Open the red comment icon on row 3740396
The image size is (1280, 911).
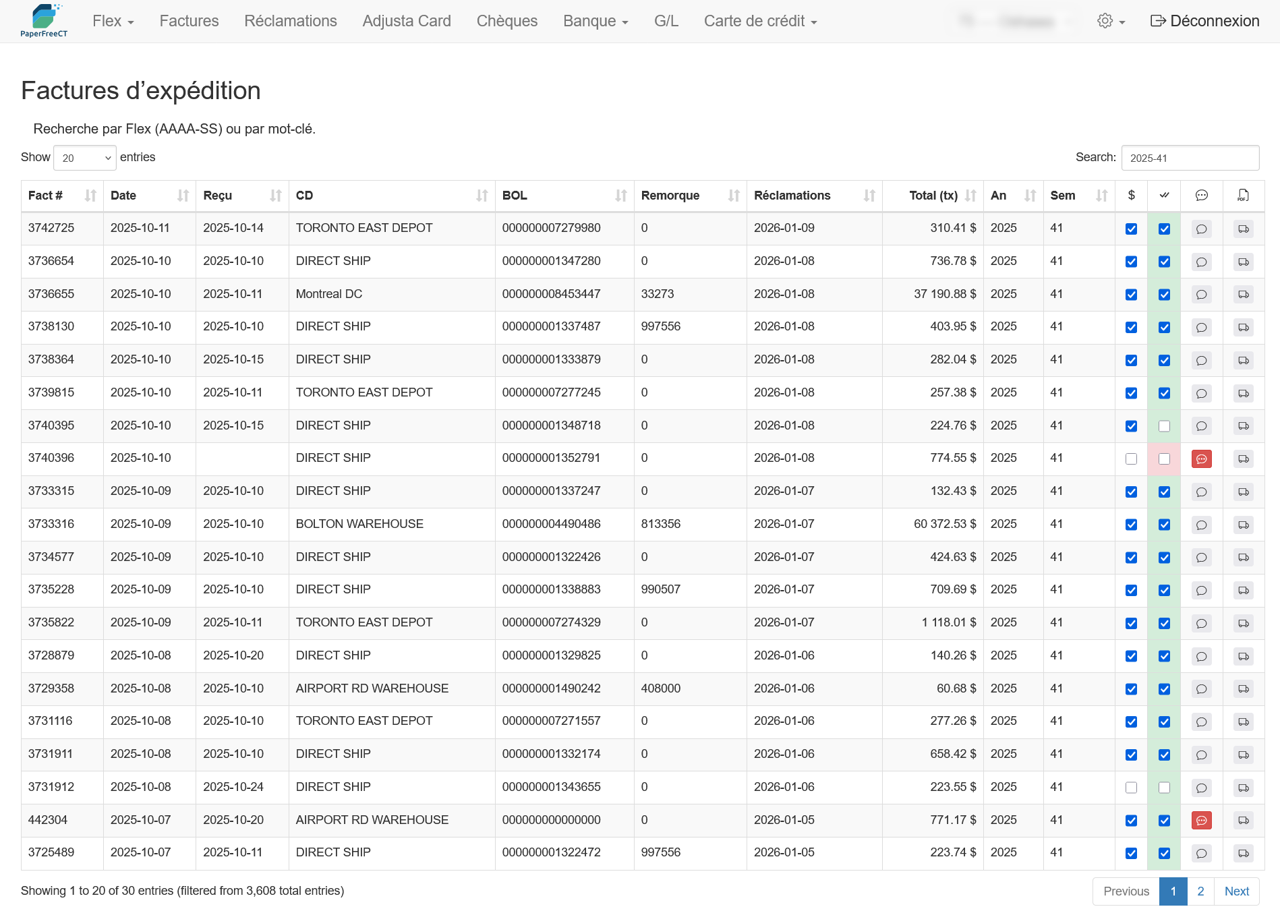click(x=1201, y=459)
